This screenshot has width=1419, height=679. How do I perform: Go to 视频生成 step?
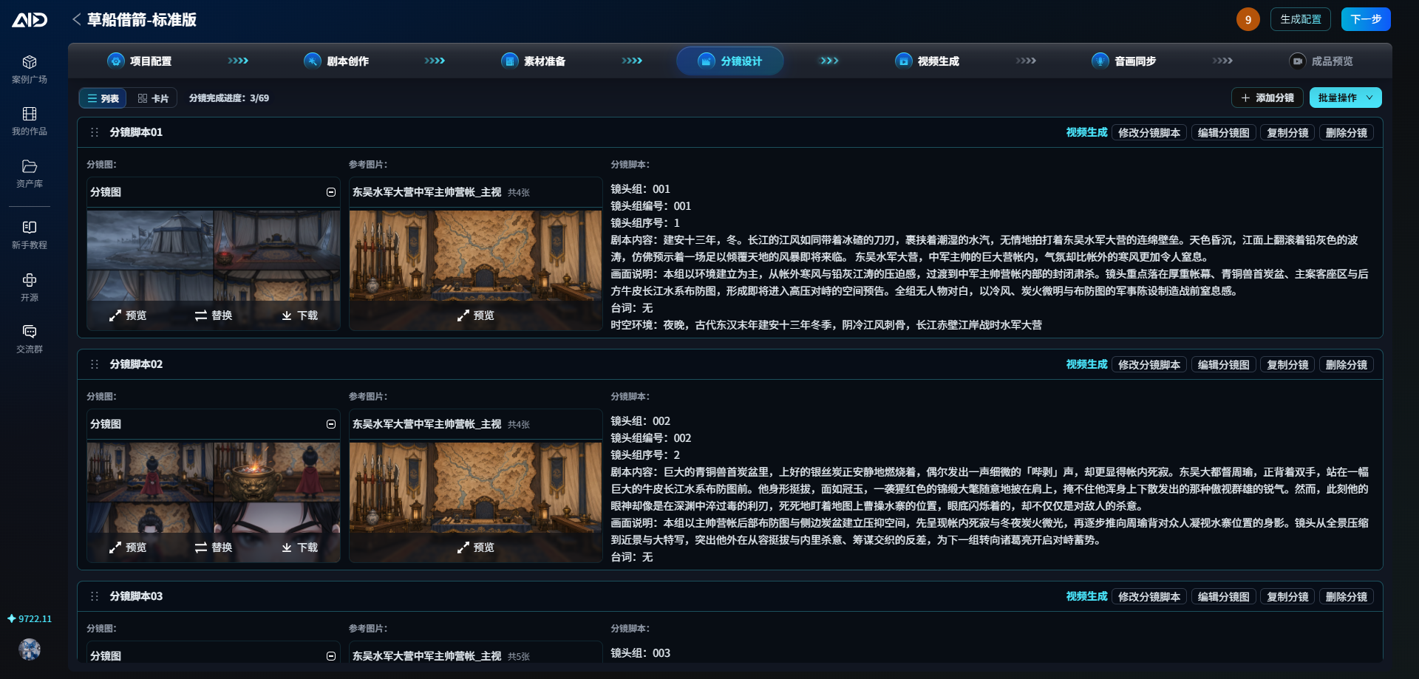[x=928, y=61]
